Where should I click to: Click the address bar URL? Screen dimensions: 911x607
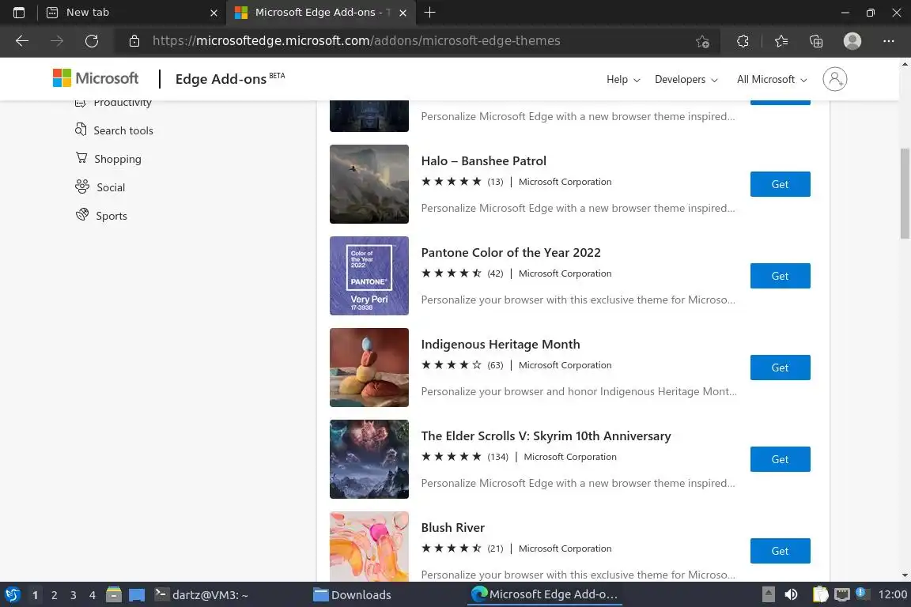356,40
